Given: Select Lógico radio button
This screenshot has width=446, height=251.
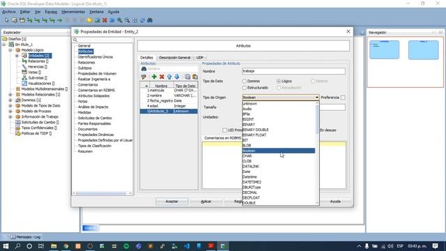Looking at the screenshot, I should pos(279,81).
